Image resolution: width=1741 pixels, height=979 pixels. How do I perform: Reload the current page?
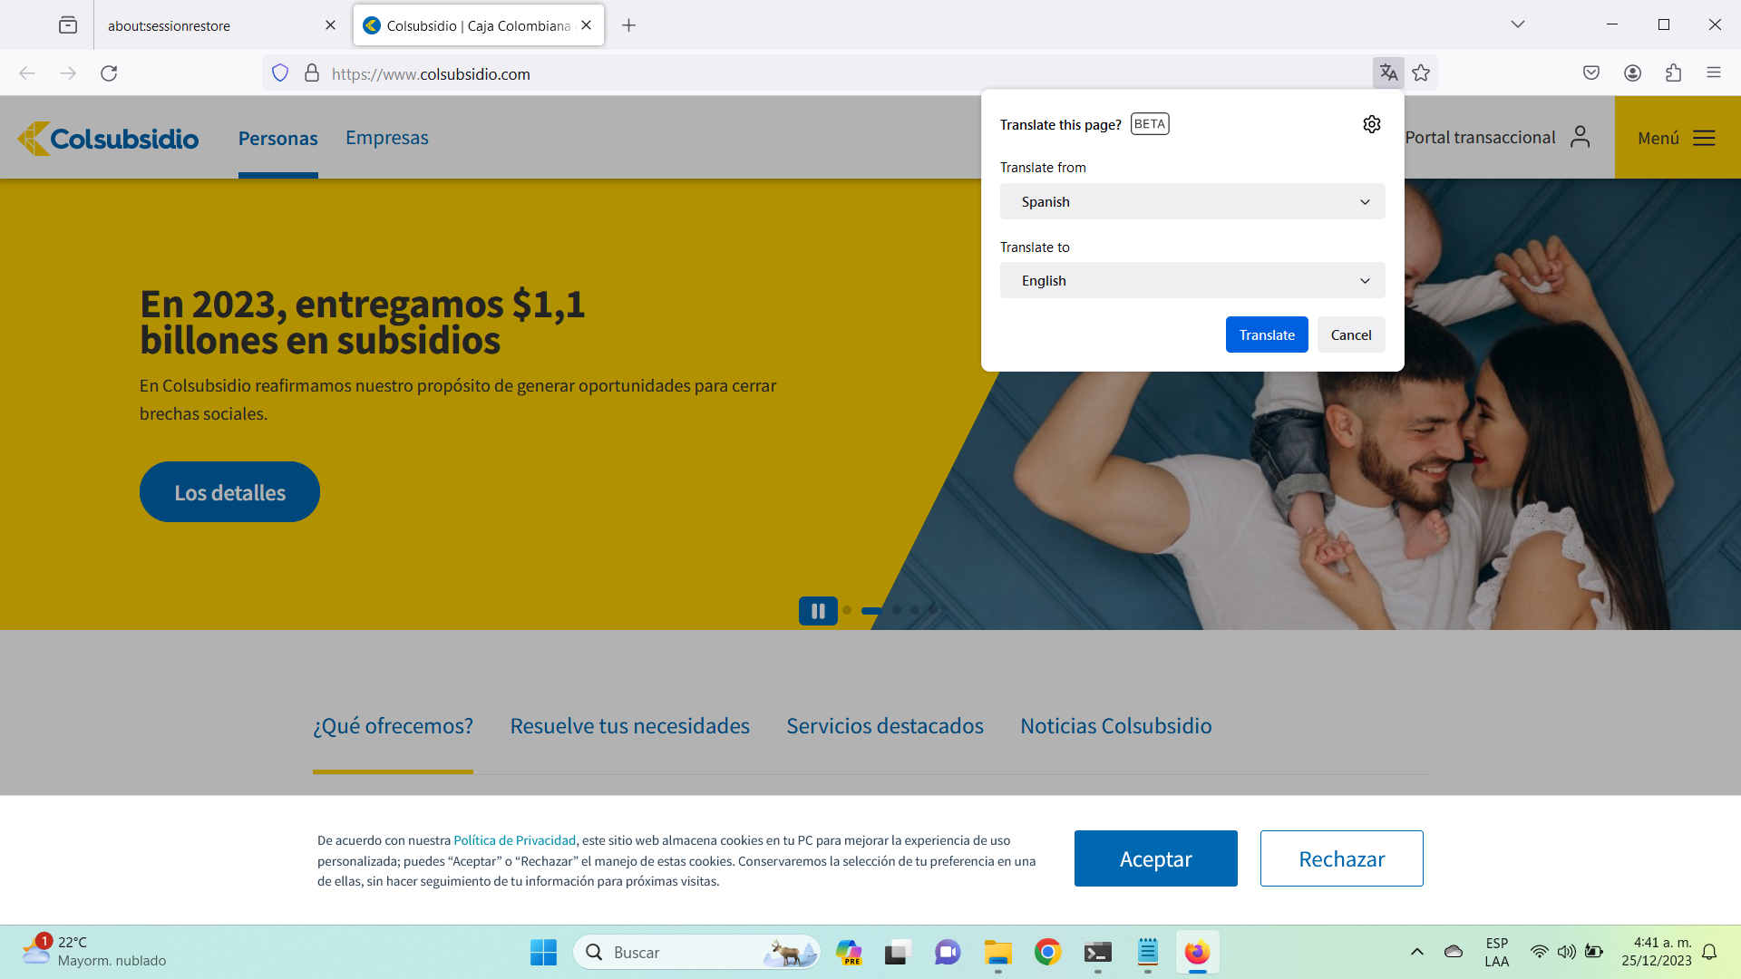click(109, 73)
